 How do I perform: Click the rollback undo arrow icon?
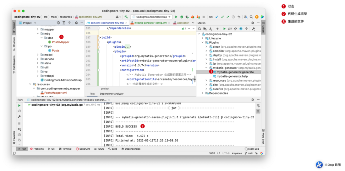point(239,17)
